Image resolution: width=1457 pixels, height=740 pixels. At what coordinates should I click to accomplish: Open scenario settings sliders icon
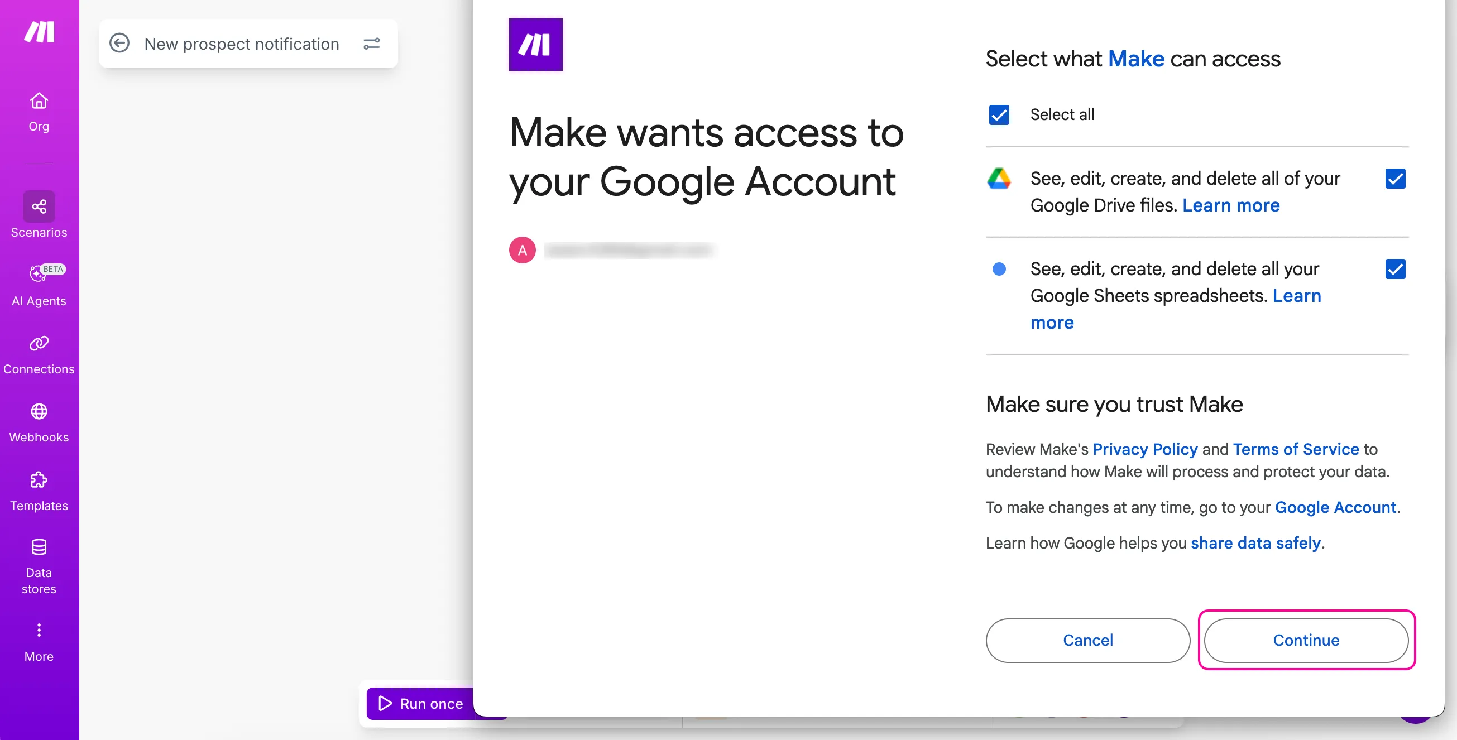[372, 44]
